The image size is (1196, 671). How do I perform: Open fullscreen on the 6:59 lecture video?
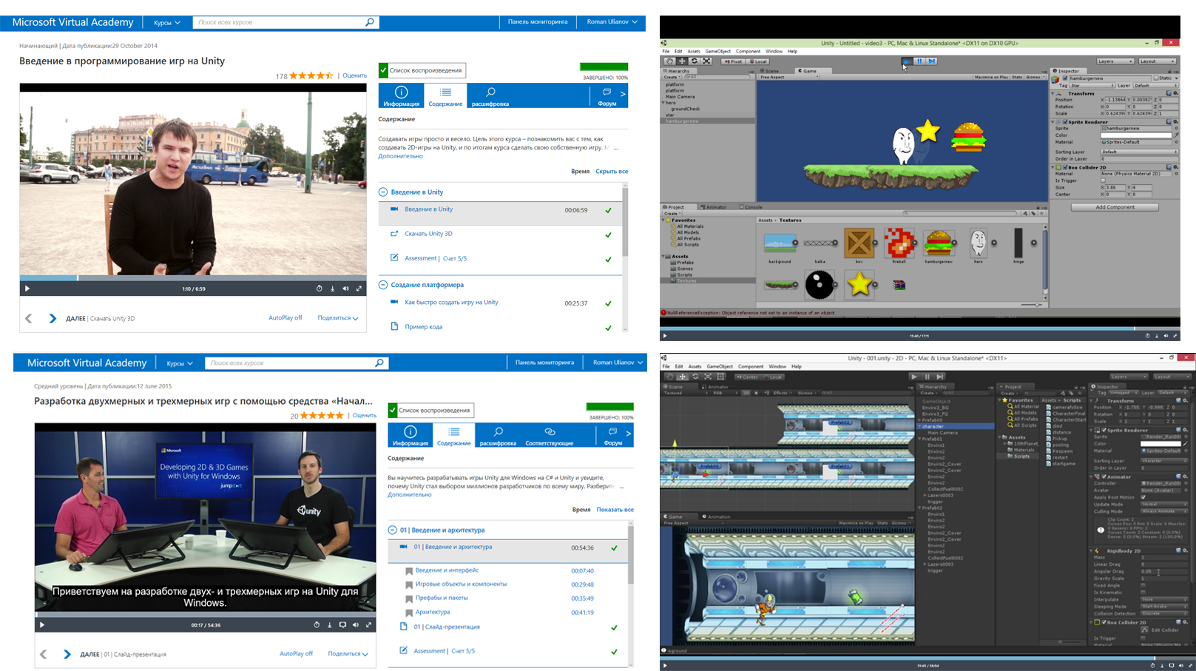[x=359, y=289]
